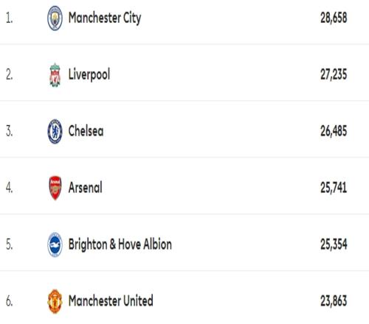Select the 26,485 stat value
369x324 pixels.
pos(334,131)
